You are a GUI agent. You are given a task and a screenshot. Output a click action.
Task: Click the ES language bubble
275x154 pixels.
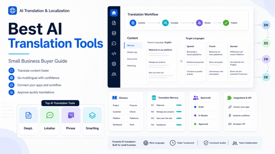(266, 43)
